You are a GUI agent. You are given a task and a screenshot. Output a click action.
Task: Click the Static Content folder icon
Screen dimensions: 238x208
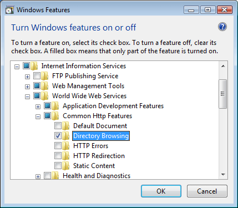coord(65,166)
